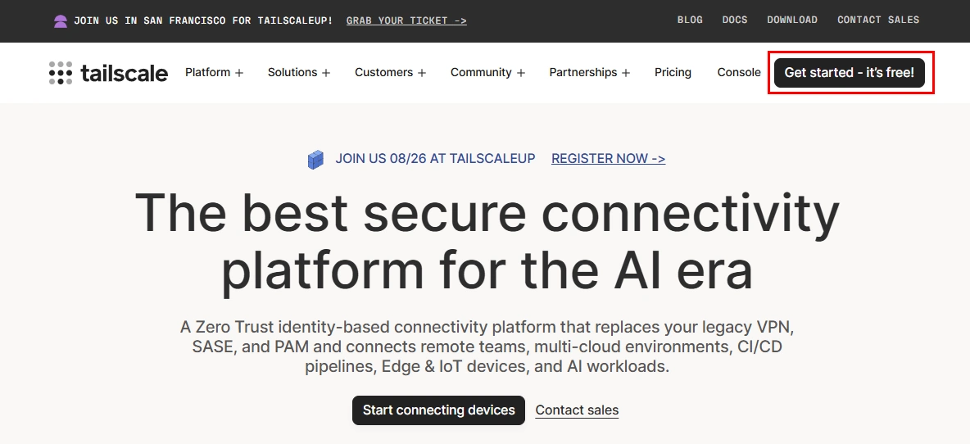The width and height of the screenshot is (970, 444).
Task: Open DOCS from the top bar
Action: [735, 20]
